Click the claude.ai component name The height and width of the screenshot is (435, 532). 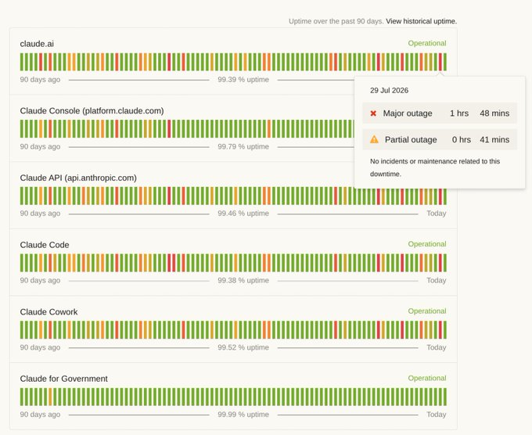[x=37, y=44]
